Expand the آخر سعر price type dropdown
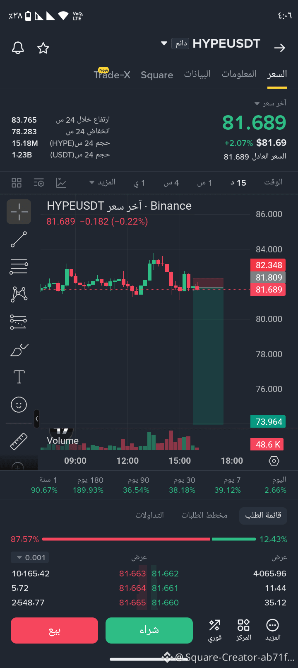The width and height of the screenshot is (298, 668). pyautogui.click(x=270, y=103)
